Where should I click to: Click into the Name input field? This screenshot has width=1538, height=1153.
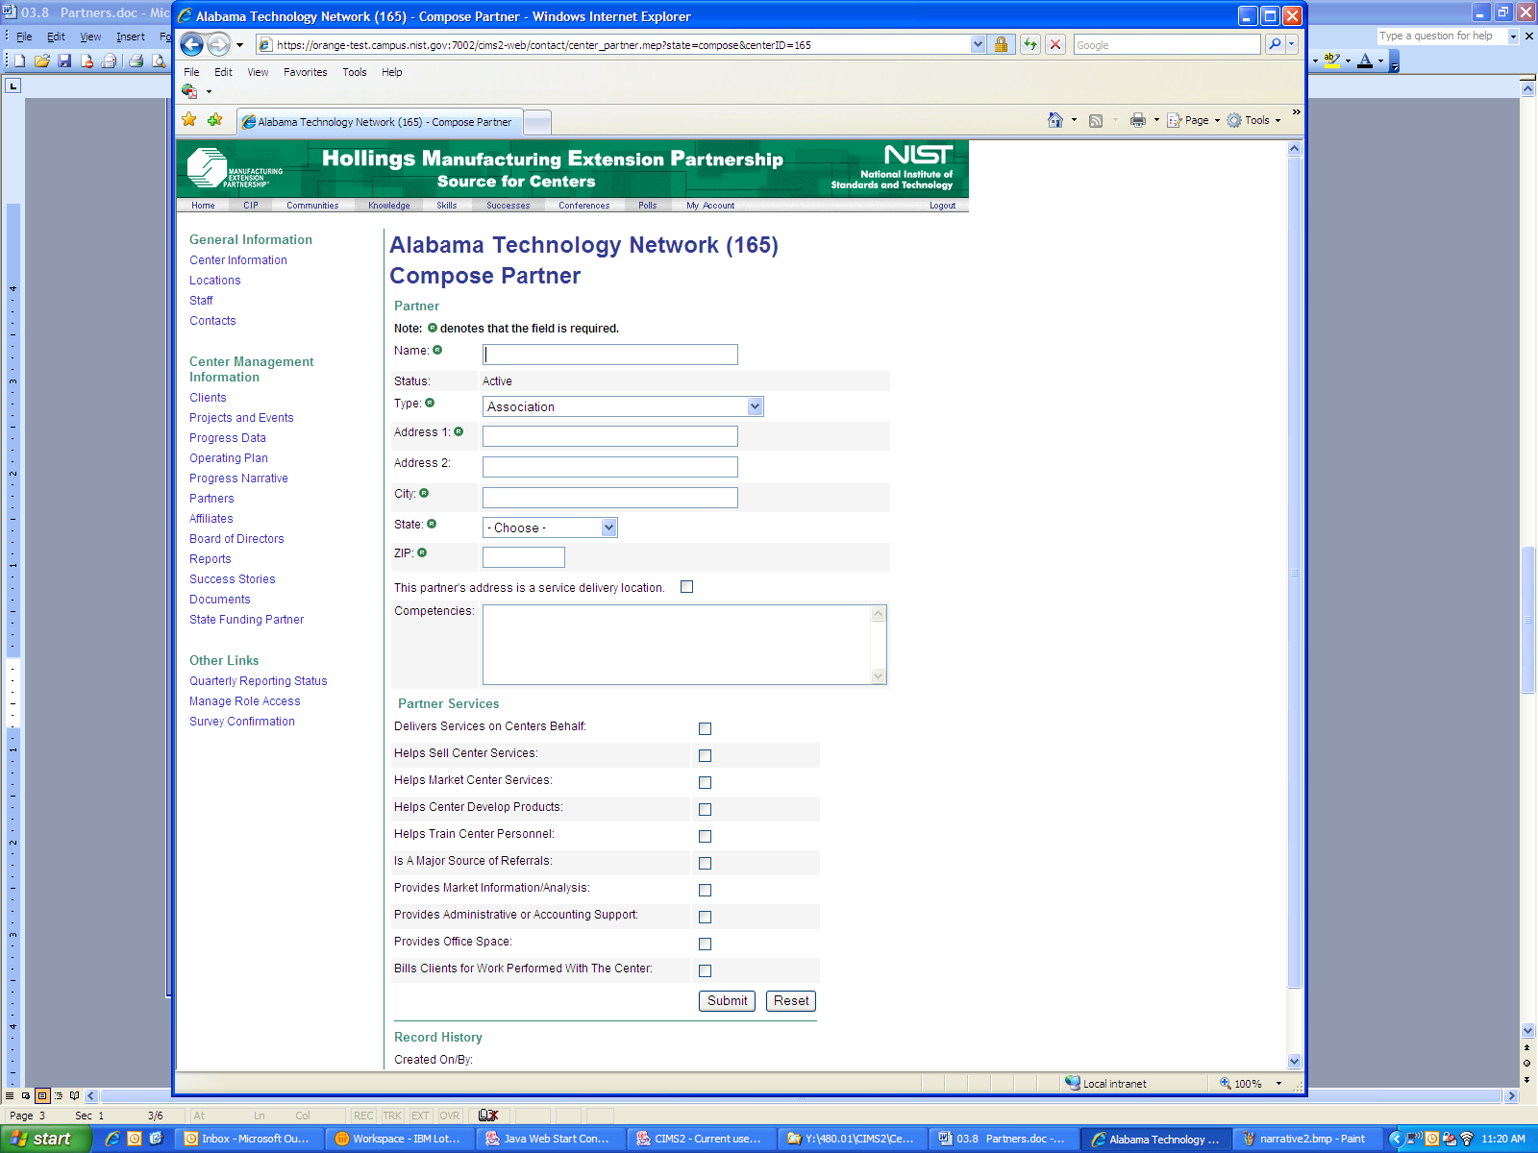click(x=610, y=355)
